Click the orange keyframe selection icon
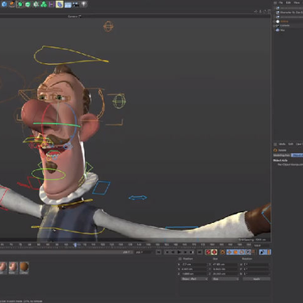The height and width of the screenshot is (303, 303). coord(222,252)
